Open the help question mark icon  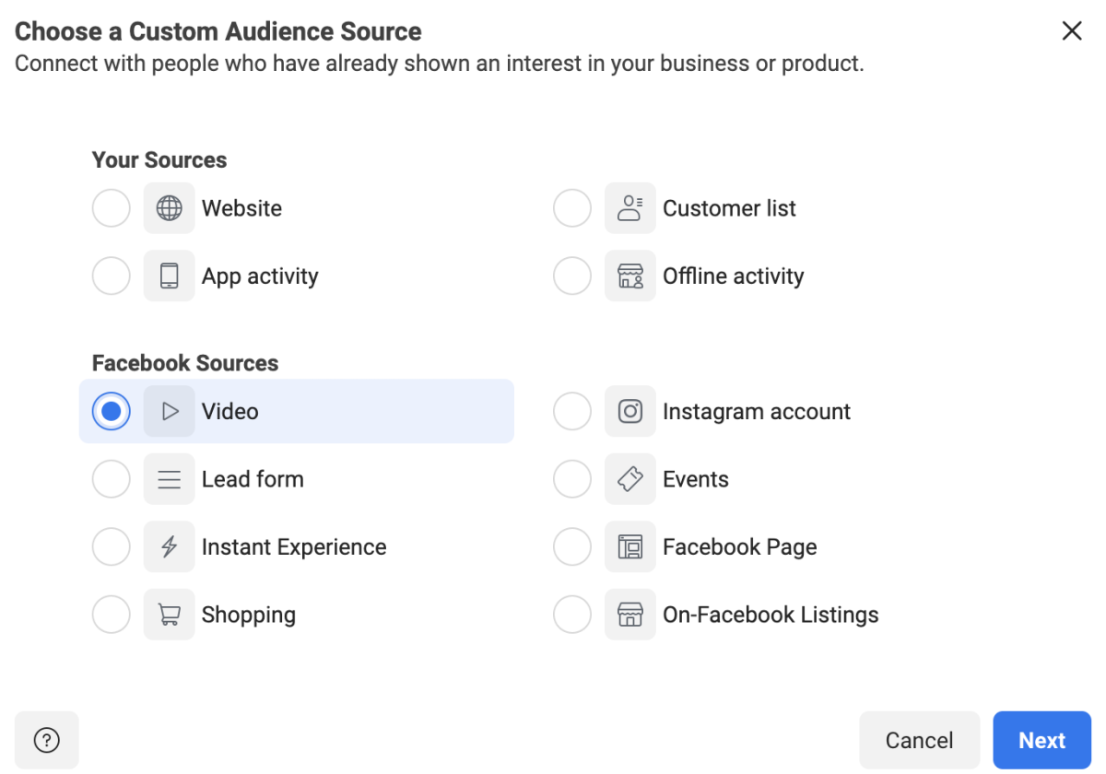46,740
